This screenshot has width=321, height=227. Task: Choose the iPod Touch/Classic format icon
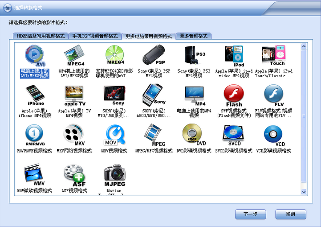click(274, 55)
